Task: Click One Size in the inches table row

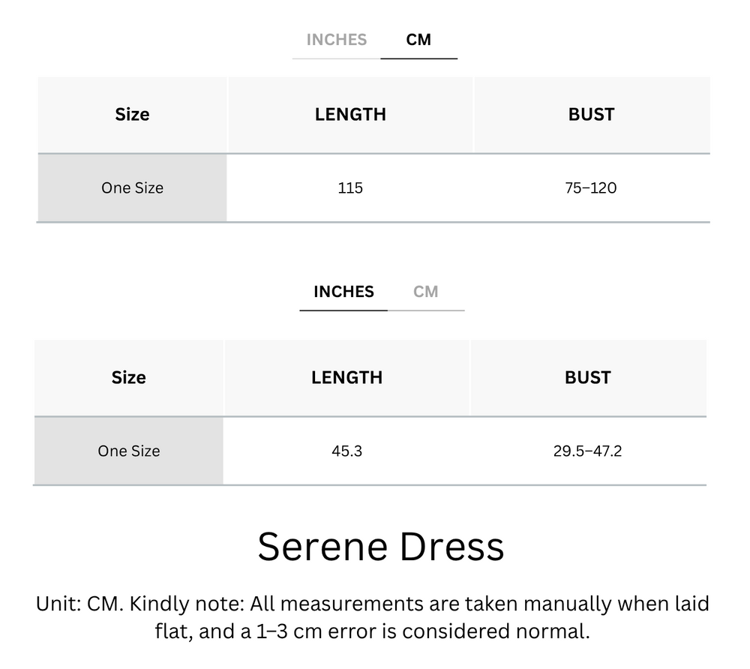Action: [x=128, y=451]
